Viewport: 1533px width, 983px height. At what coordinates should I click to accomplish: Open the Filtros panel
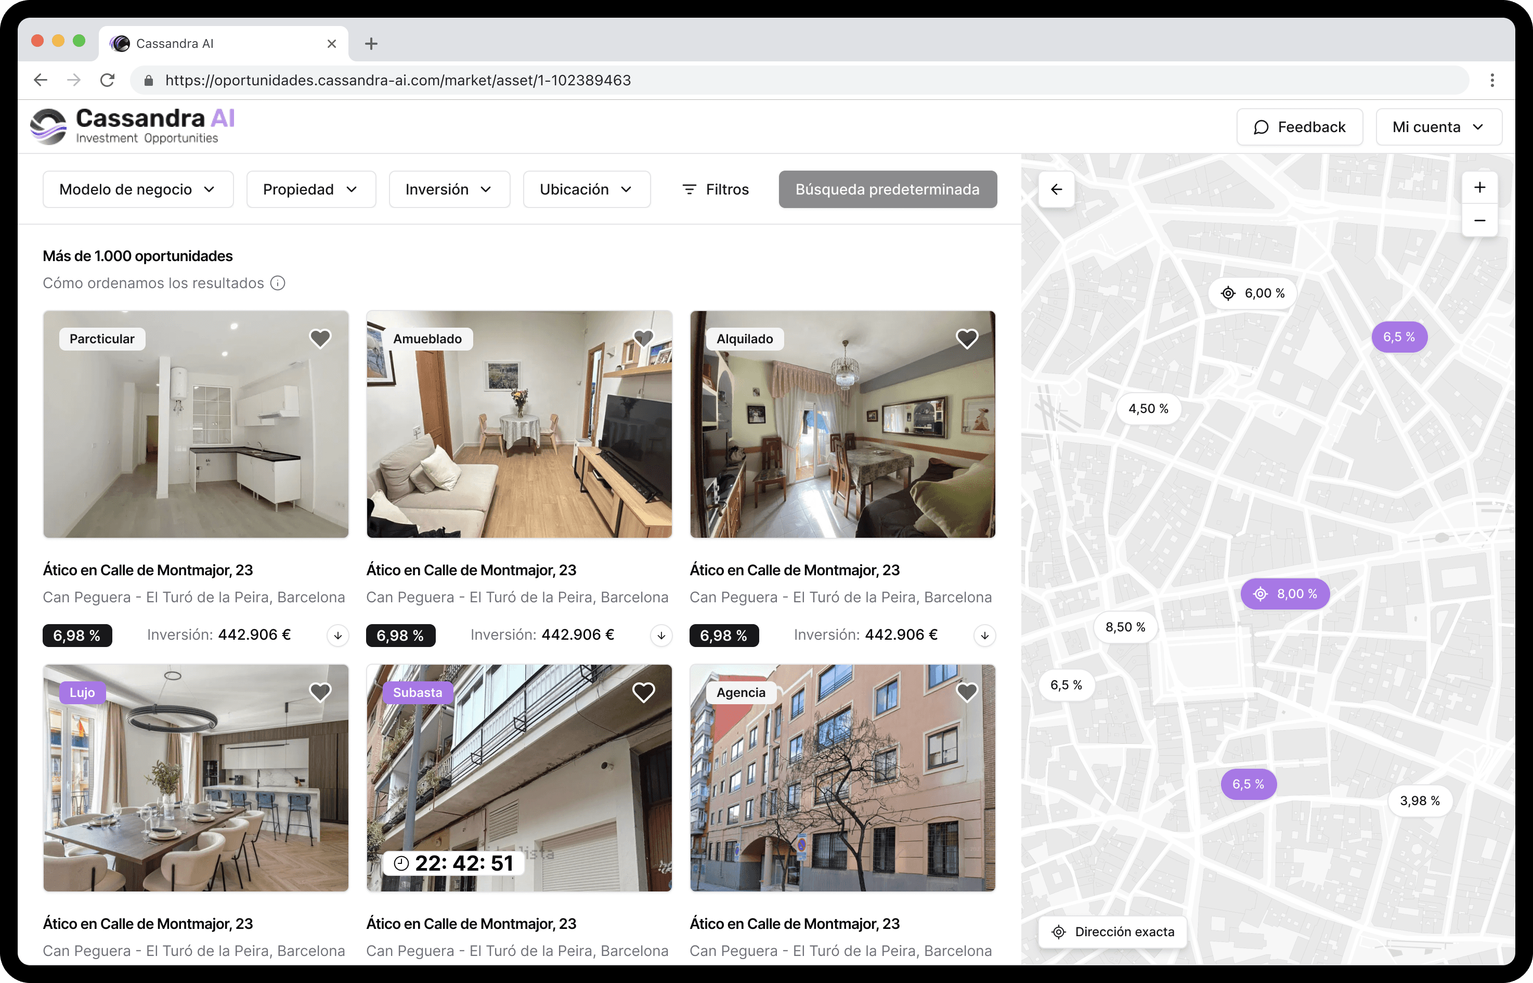coord(715,189)
